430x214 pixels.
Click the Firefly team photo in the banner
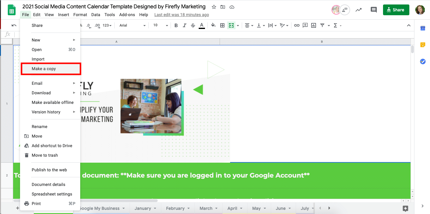[151, 106]
